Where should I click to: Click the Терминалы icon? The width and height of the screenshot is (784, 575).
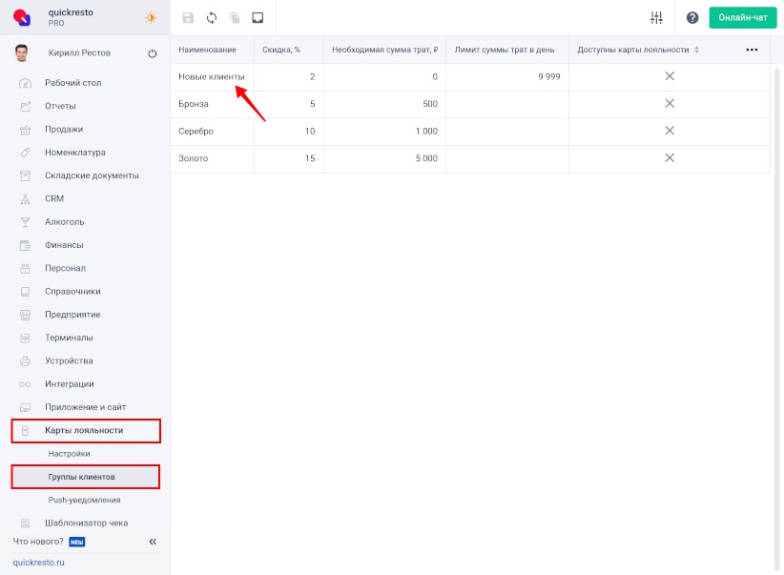(x=25, y=338)
